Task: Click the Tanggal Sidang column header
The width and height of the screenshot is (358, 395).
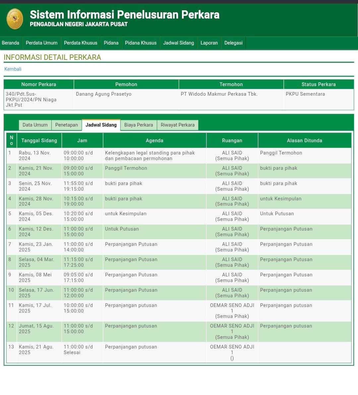Action: [x=39, y=141]
